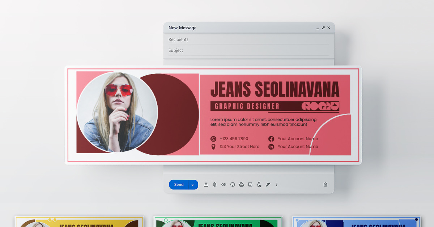Toggle full-screen mode for the compose window
Screen dimensions: 434x227
click(x=323, y=28)
